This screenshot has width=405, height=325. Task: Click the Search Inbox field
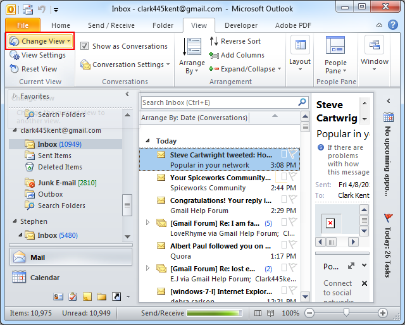tap(219, 102)
